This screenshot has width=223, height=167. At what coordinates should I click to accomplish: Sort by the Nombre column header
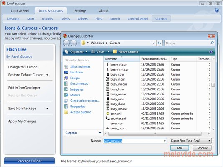tap(122, 59)
